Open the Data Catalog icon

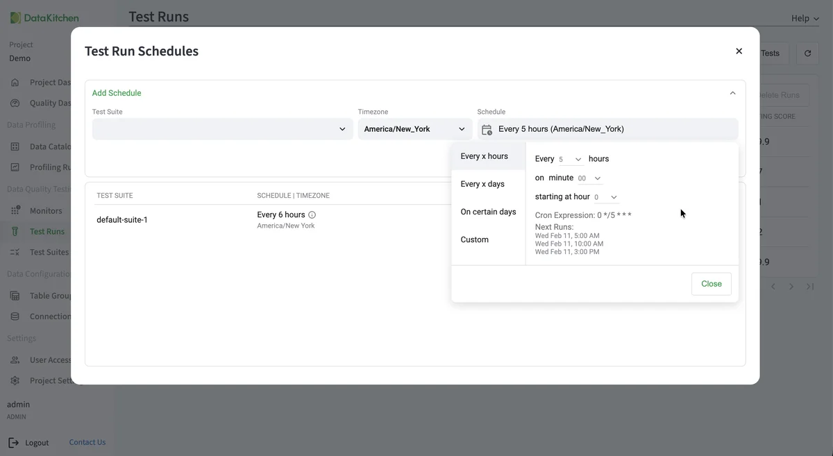point(15,146)
